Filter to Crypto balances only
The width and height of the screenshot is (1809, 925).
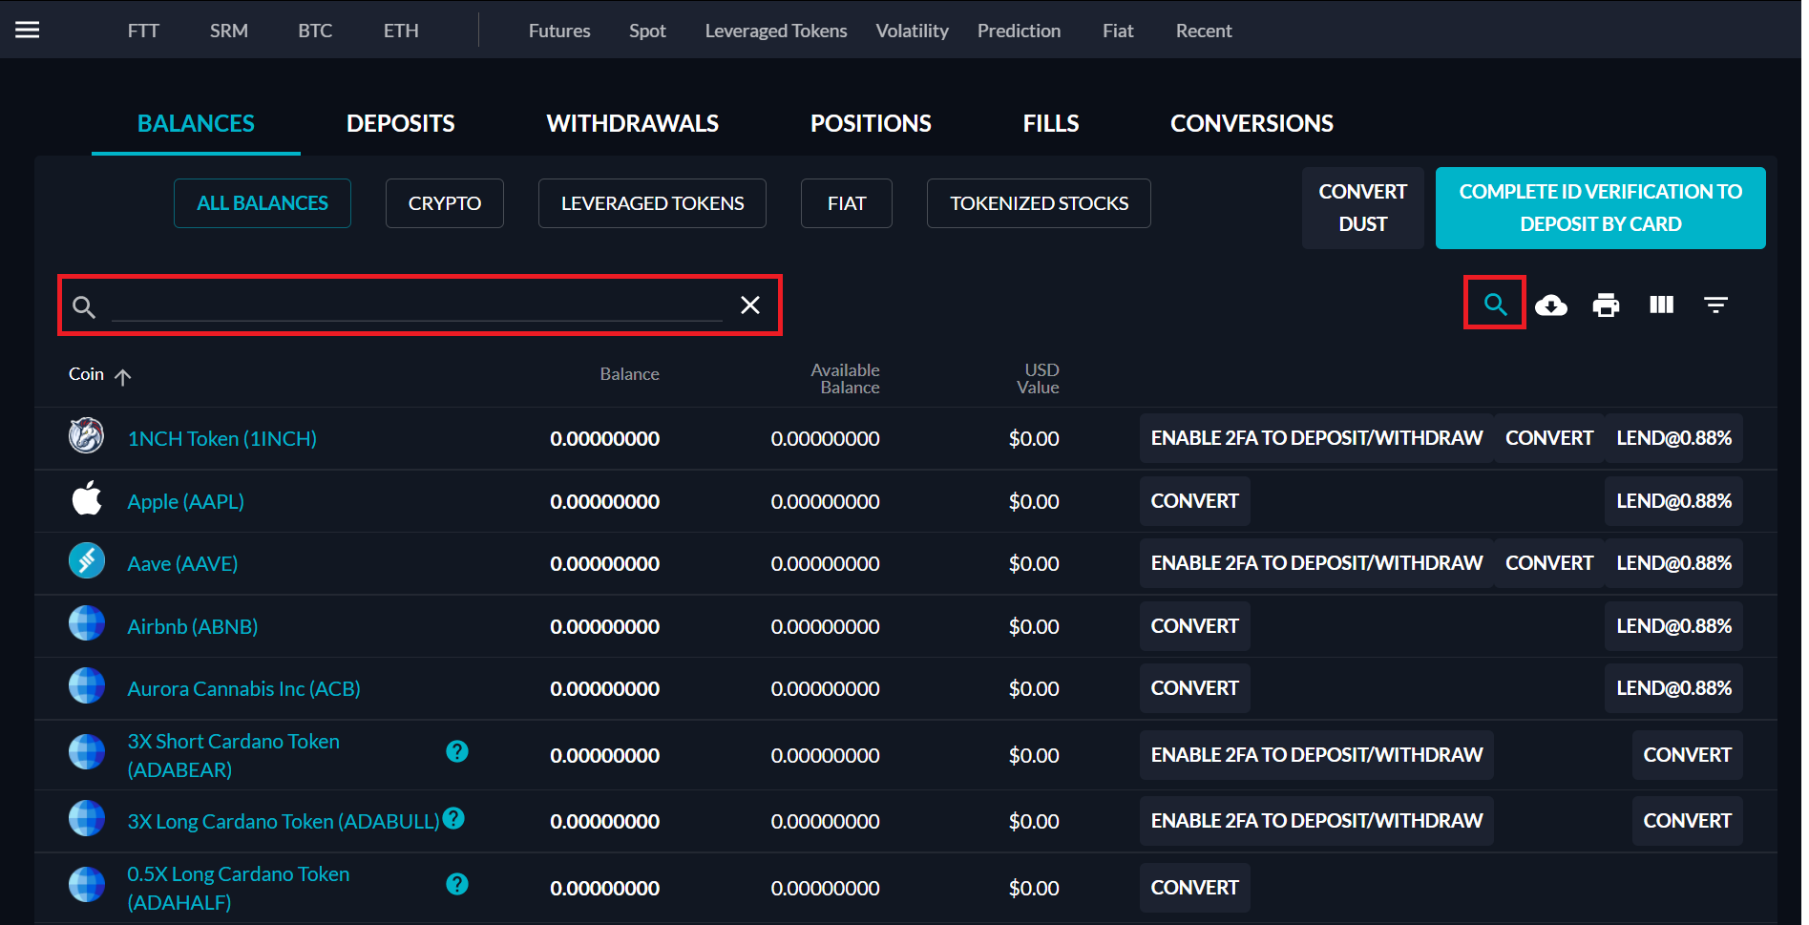click(x=444, y=203)
